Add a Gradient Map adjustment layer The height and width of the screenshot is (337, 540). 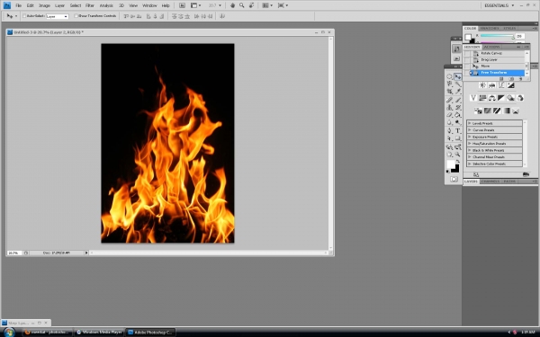[x=506, y=111]
